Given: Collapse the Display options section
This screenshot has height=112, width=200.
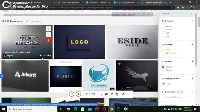Looking at the screenshot, I should pos(192,79).
